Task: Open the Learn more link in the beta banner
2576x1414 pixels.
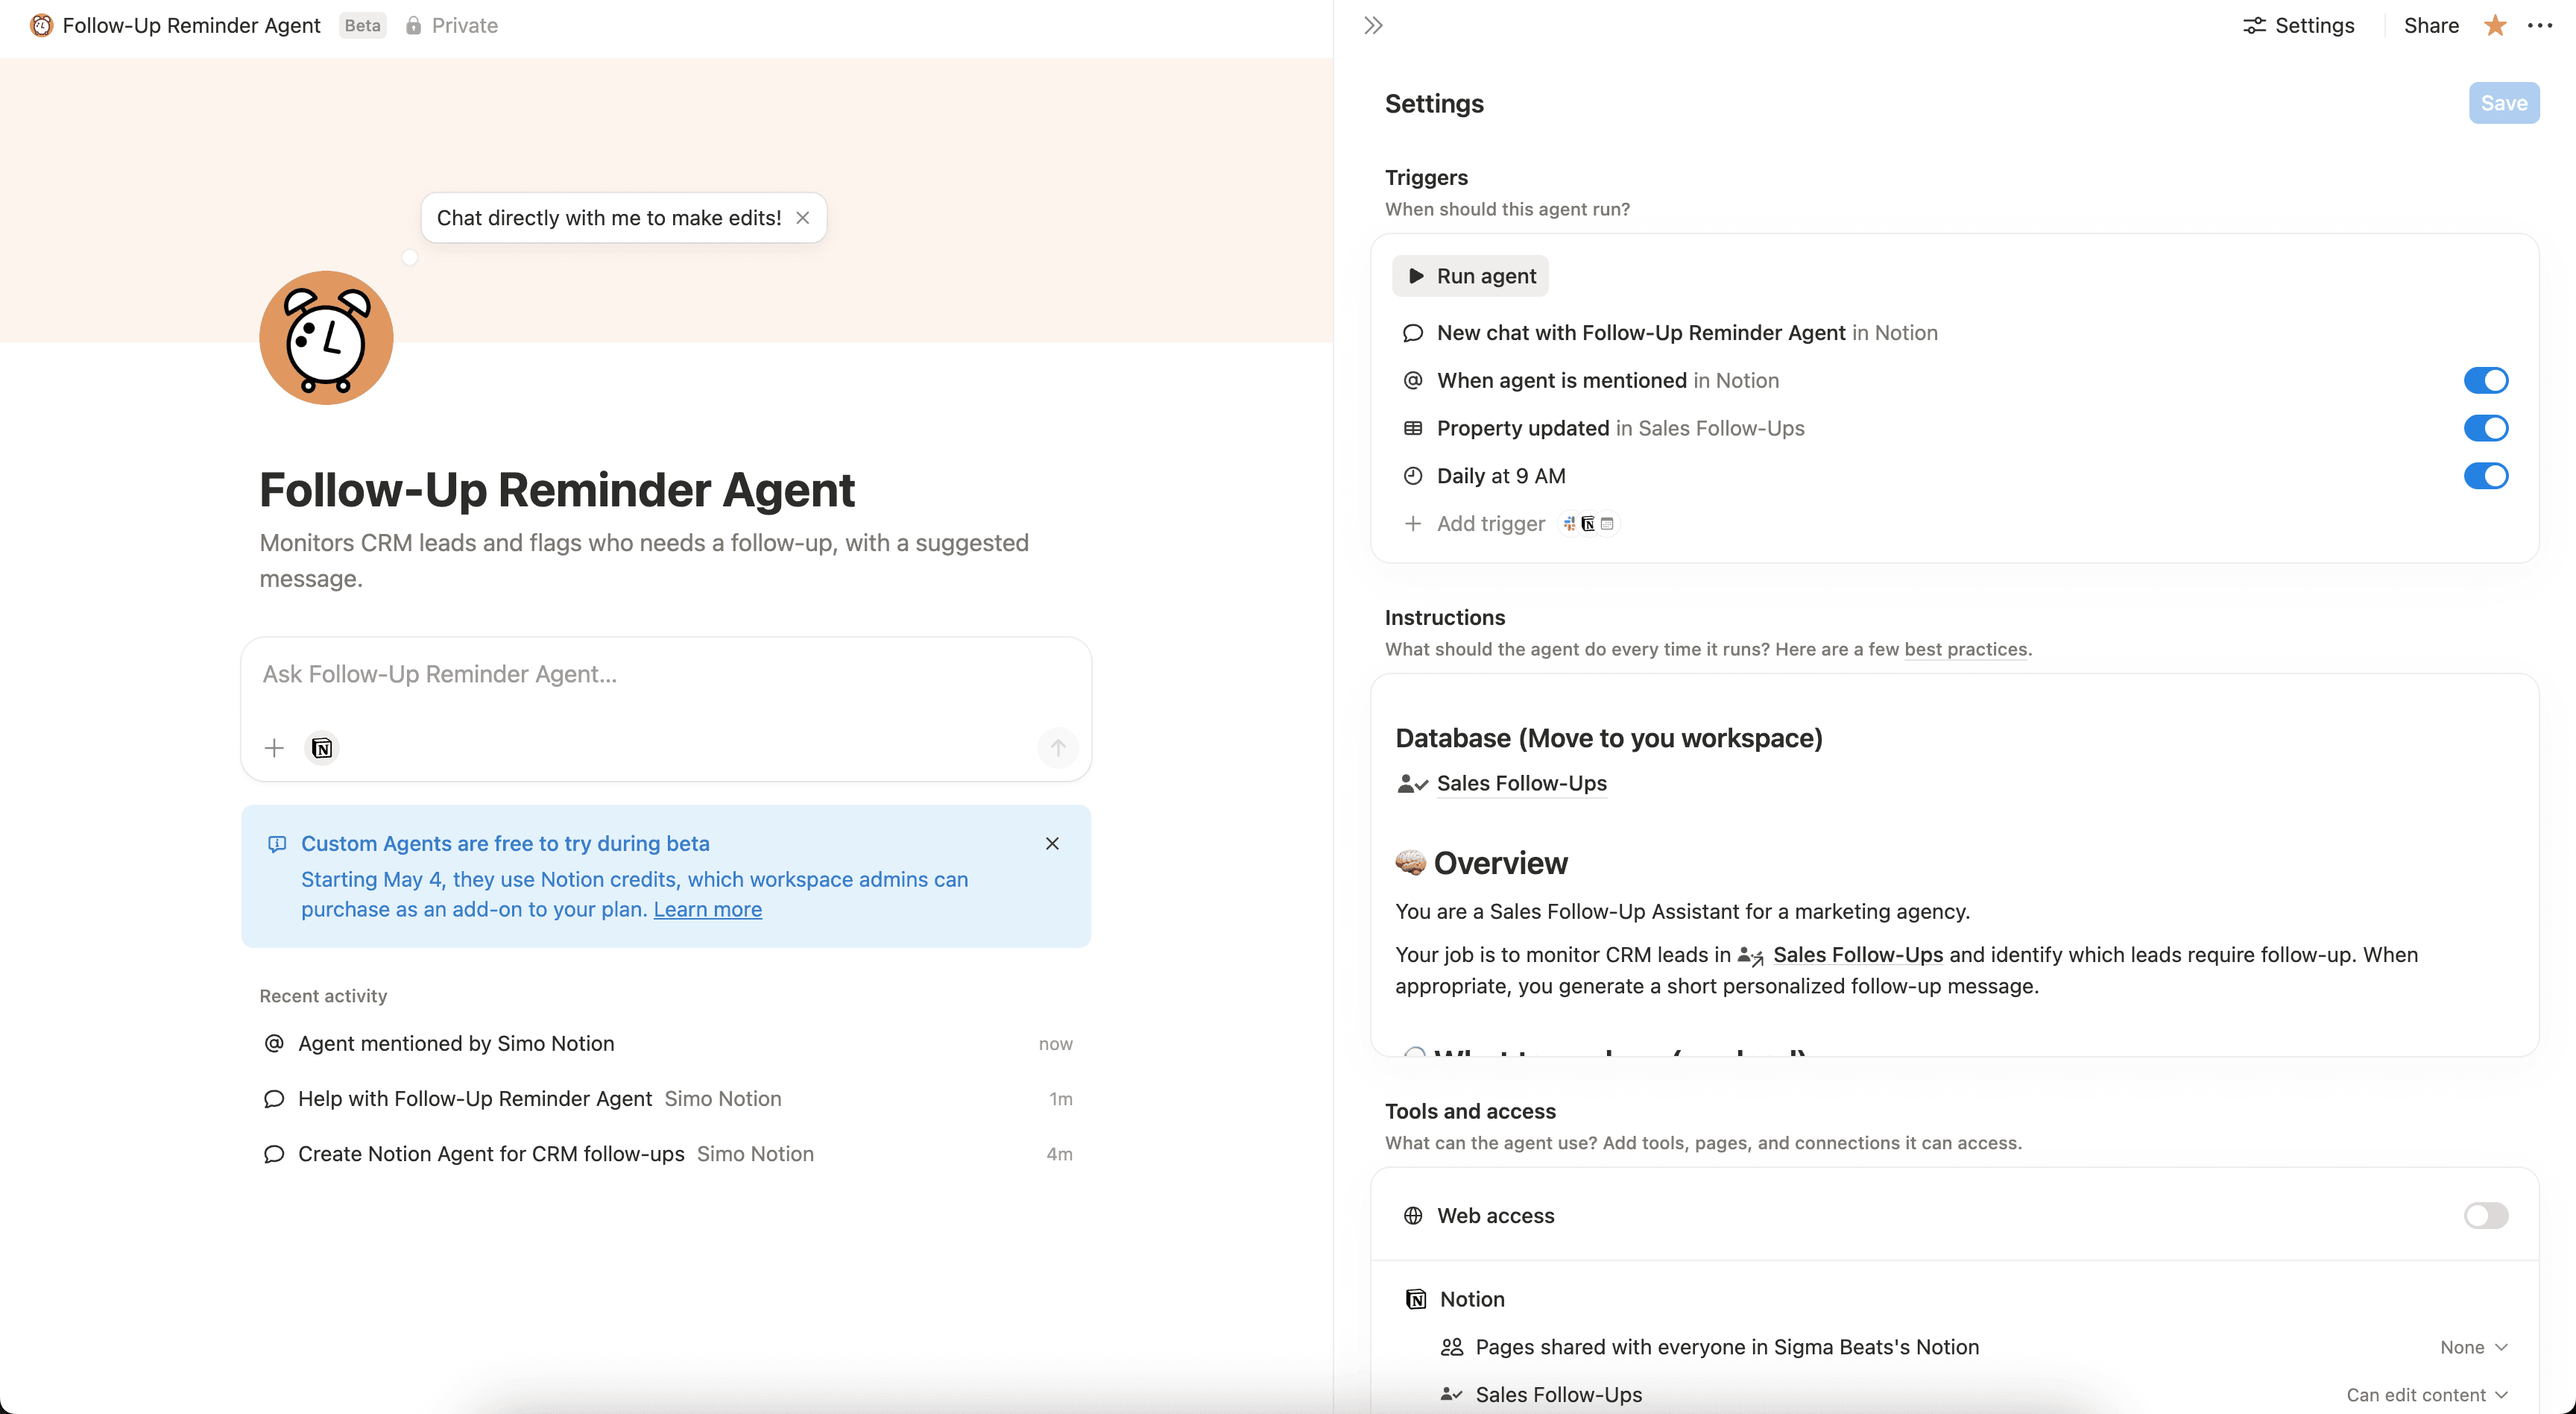Action: coord(707,908)
